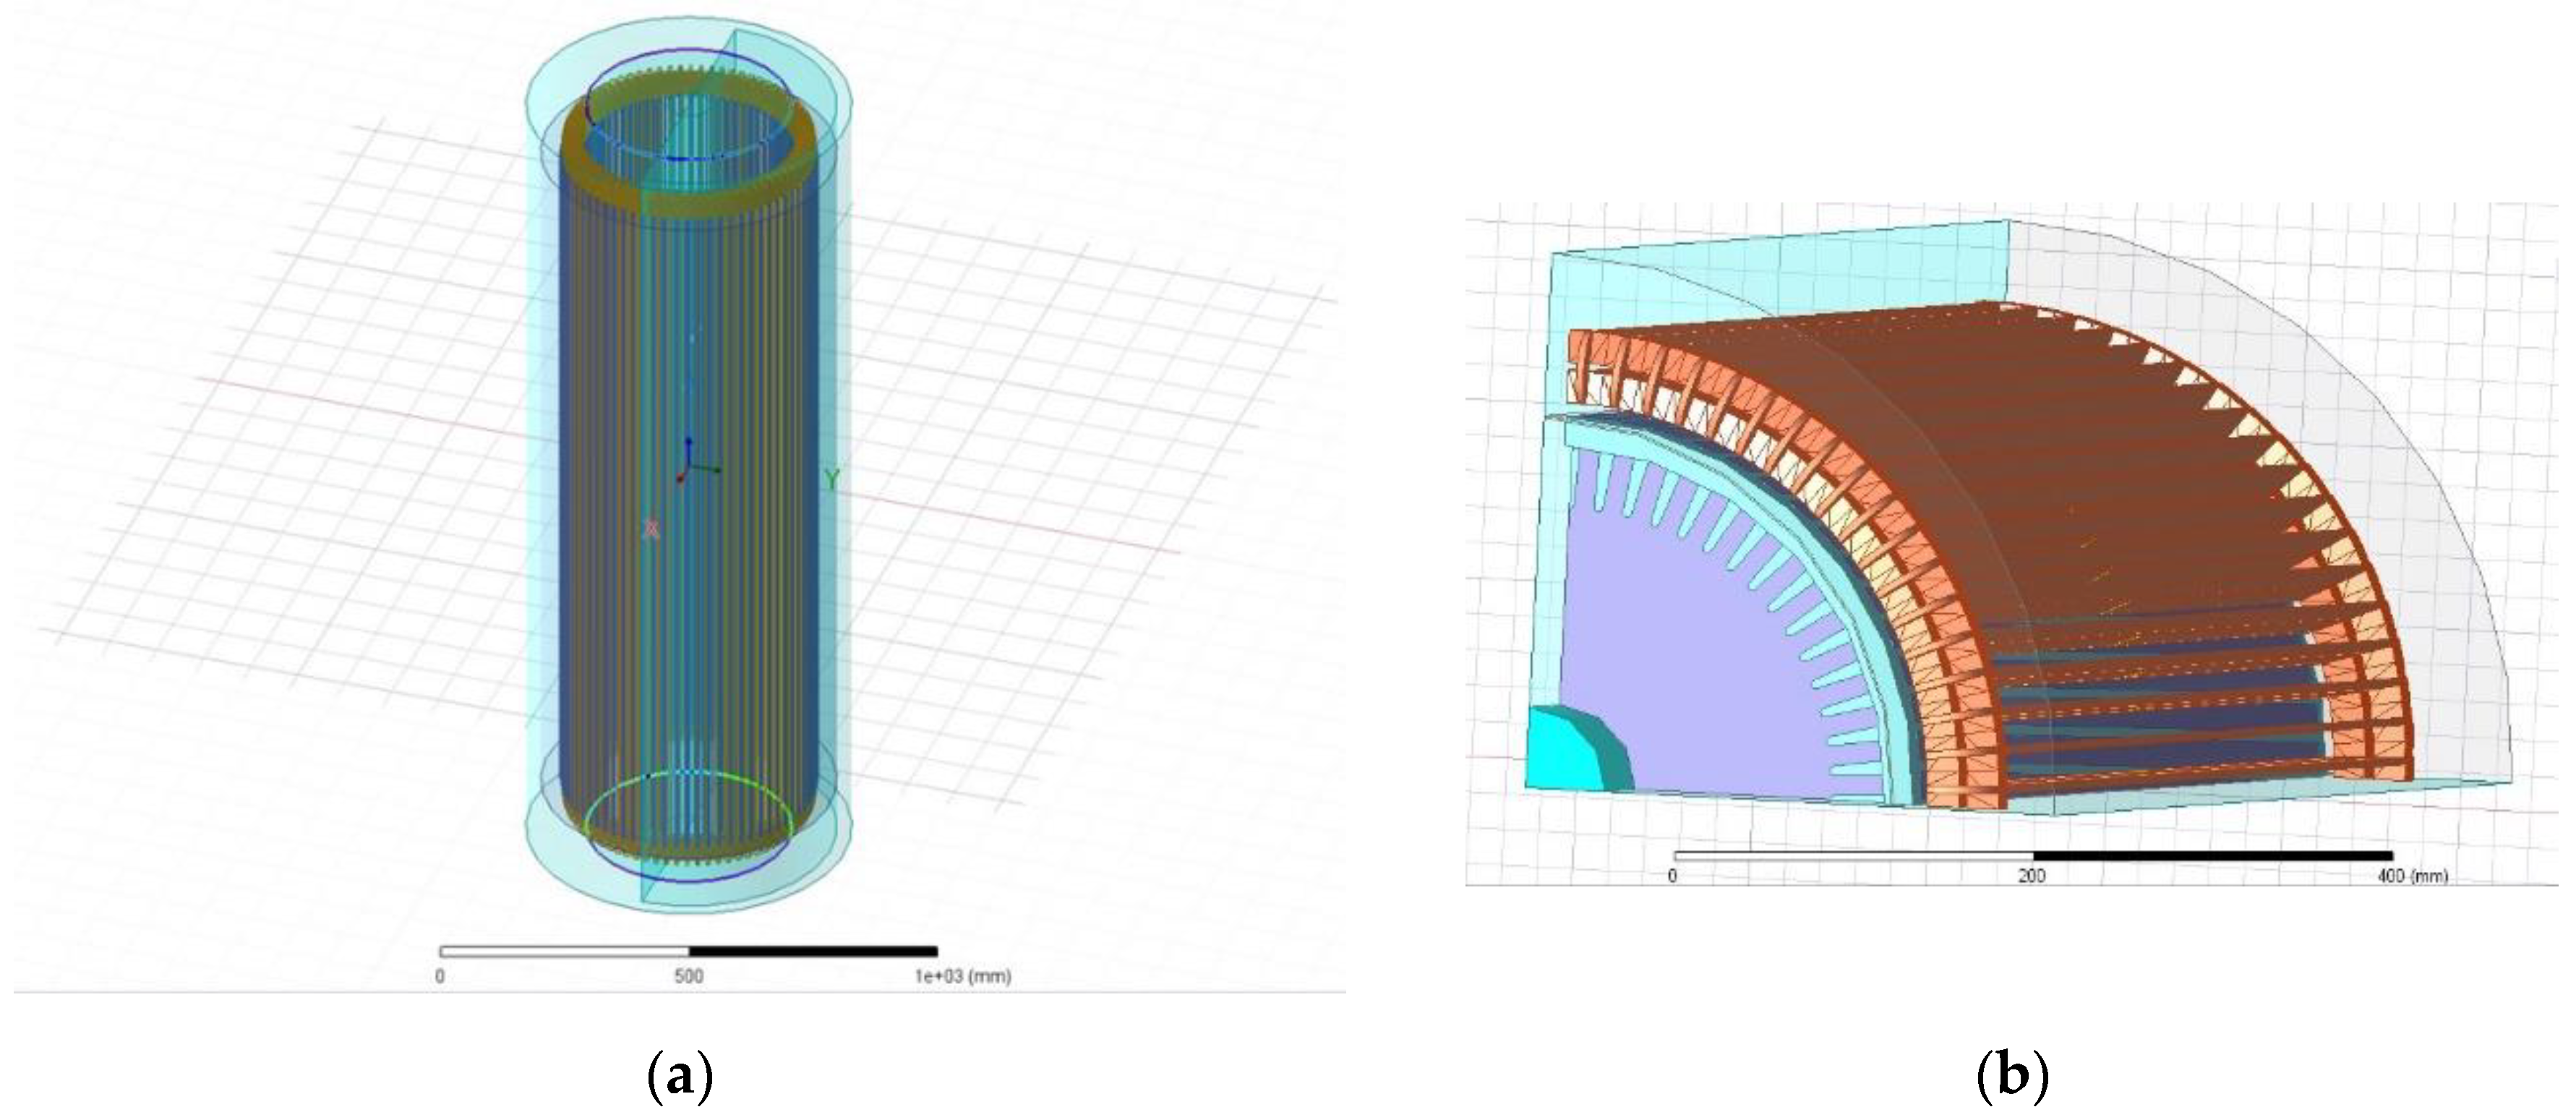Click the figure label (b)
The height and width of the screenshot is (1120, 2576).
tap(2013, 1078)
